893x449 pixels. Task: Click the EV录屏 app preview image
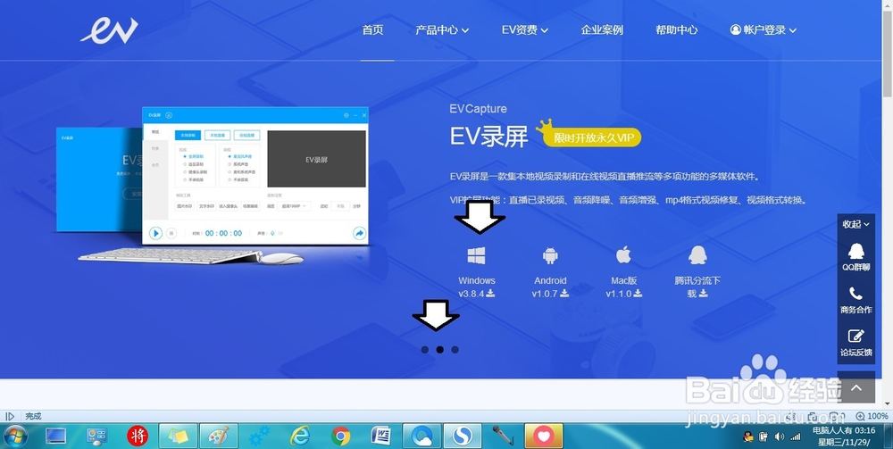pyautogui.click(x=255, y=176)
